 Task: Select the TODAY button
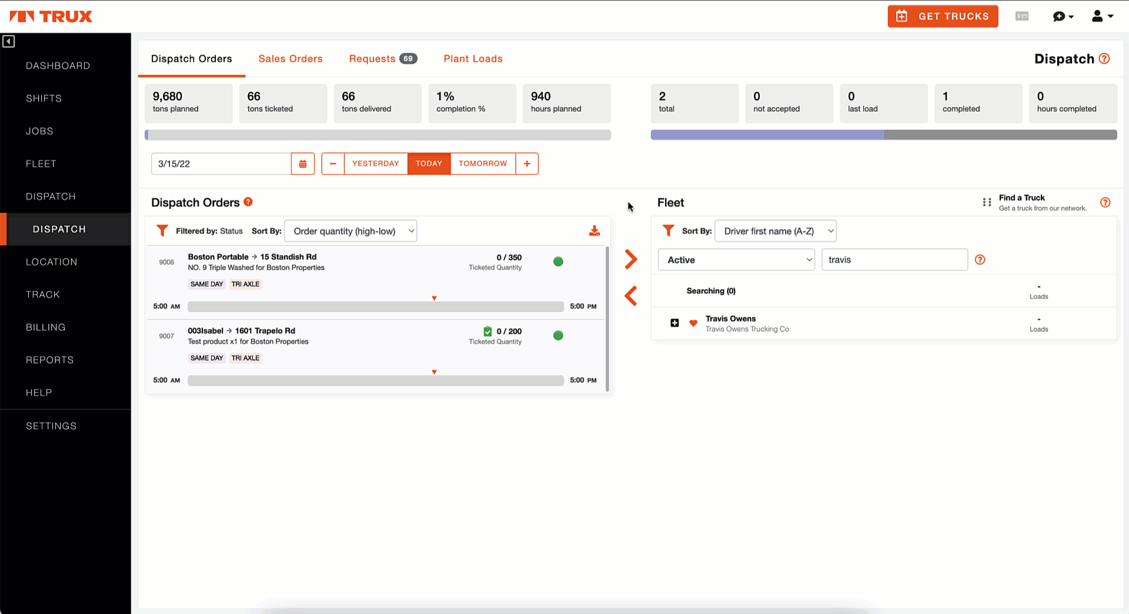coord(429,164)
